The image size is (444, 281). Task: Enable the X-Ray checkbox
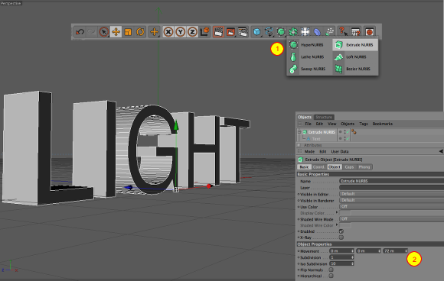tap(341, 237)
